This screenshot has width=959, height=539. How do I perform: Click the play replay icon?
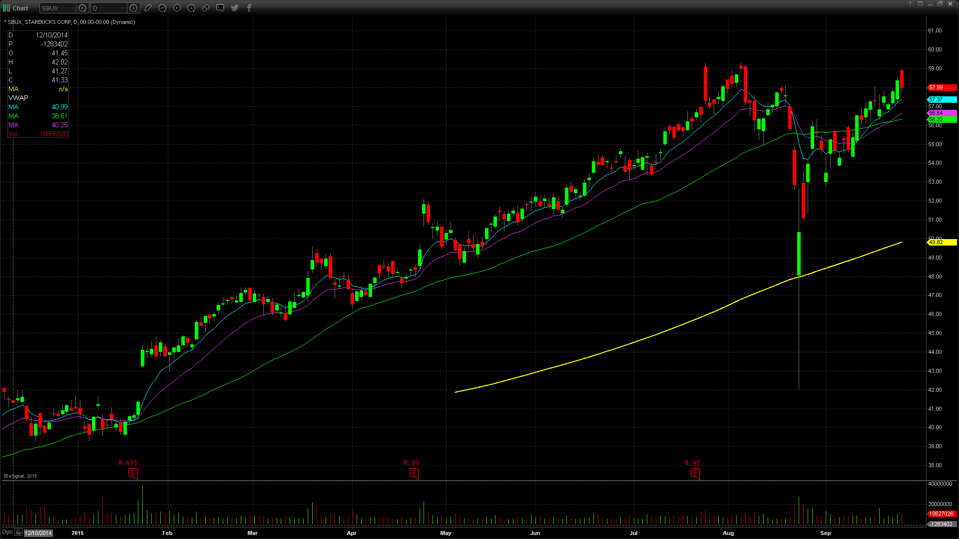177,8
